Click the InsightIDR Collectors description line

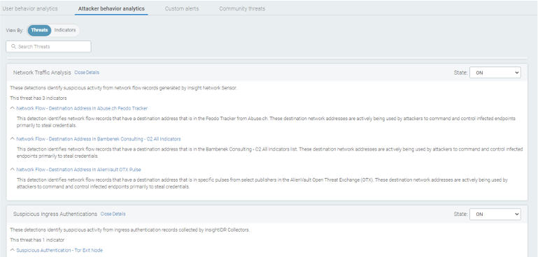129,230
